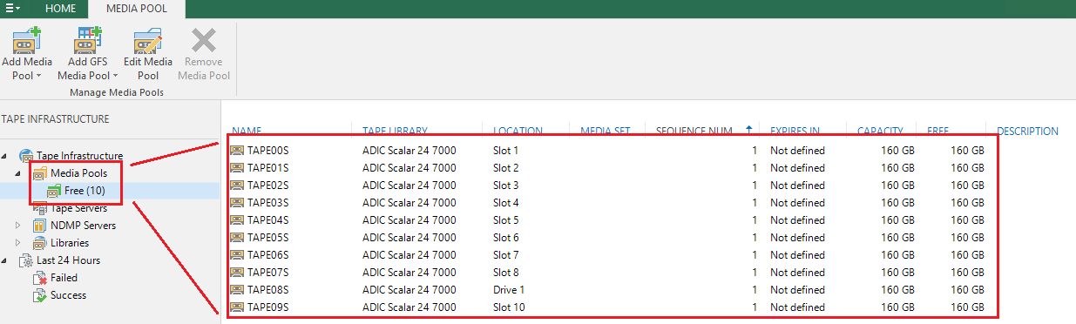
Task: Sort by the LOCATION column header
Action: [518, 132]
